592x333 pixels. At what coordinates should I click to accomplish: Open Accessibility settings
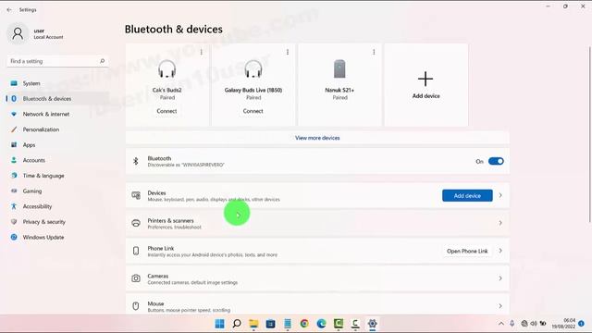point(57,206)
